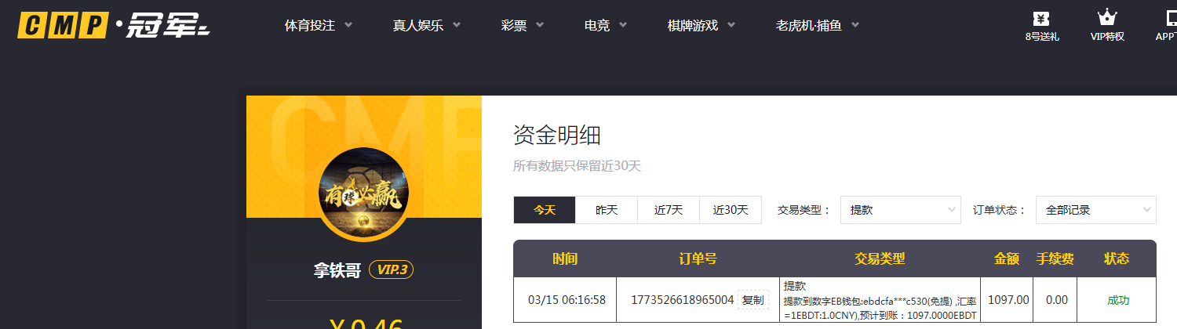Open the 电竞 menu

597,25
